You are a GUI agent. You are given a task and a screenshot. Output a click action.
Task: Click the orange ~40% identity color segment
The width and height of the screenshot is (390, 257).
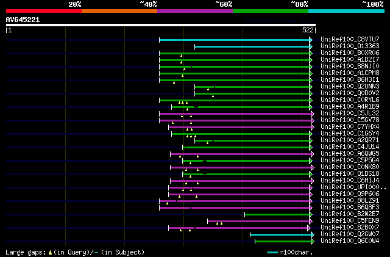pyautogui.click(x=119, y=11)
